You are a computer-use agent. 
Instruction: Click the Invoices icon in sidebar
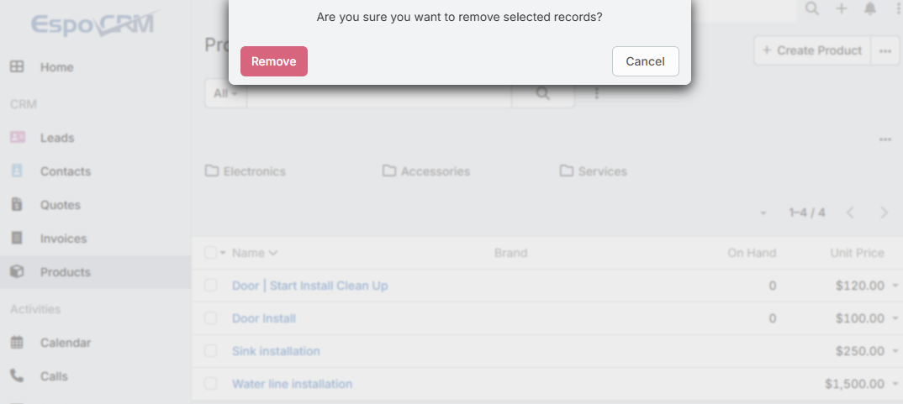coord(17,239)
